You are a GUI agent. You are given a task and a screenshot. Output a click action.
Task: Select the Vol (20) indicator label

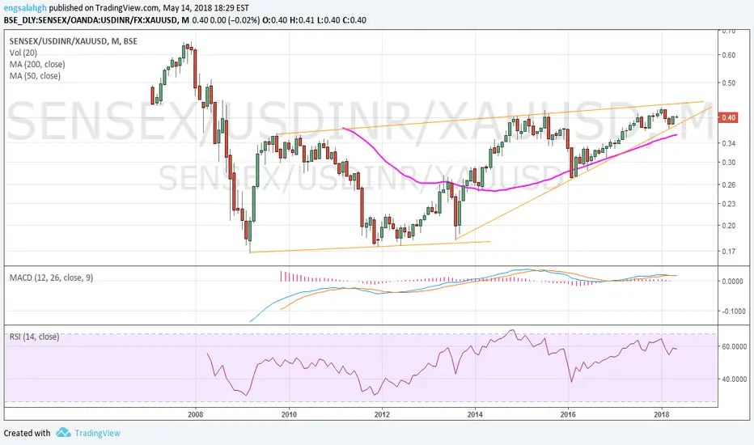click(x=23, y=53)
